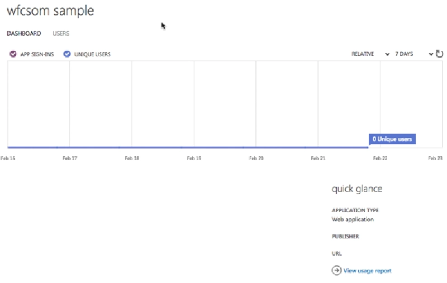Click the refresh chart icon
The height and width of the screenshot is (283, 447).
tap(440, 54)
